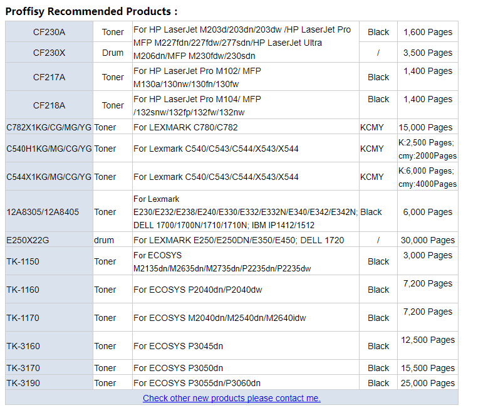The image size is (498, 420).
Task: Click the '1,600 Pages' yield cell
Action: click(427, 32)
